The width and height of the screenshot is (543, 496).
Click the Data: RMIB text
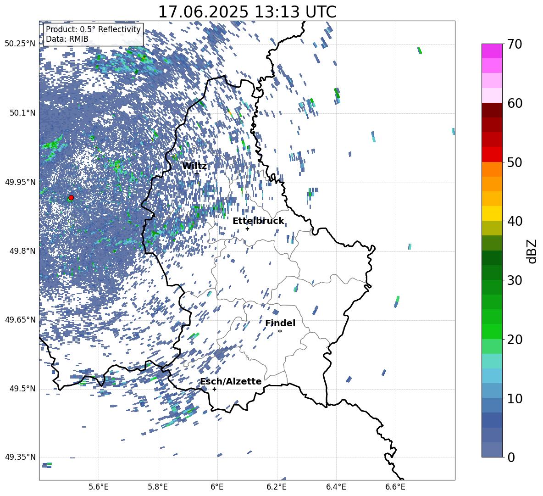[x=67, y=39]
